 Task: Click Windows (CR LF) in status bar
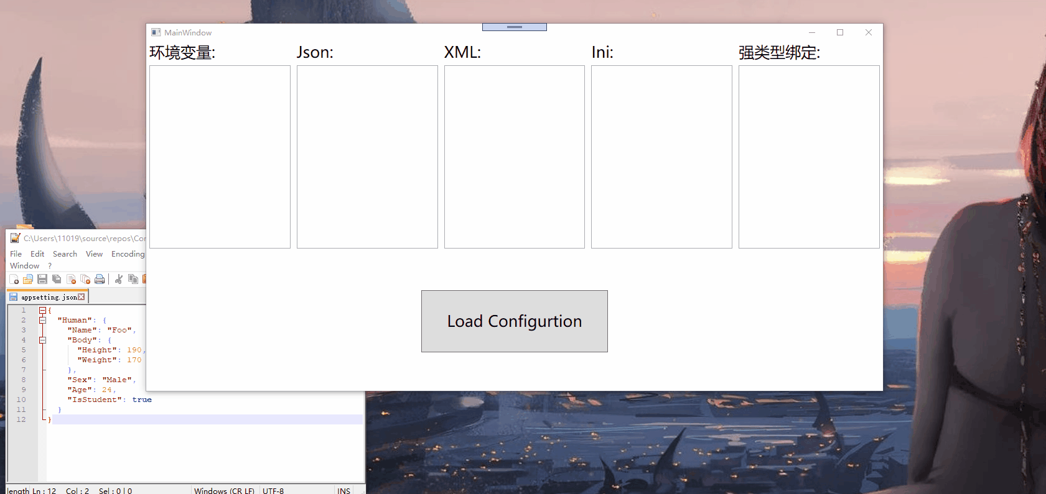(224, 490)
